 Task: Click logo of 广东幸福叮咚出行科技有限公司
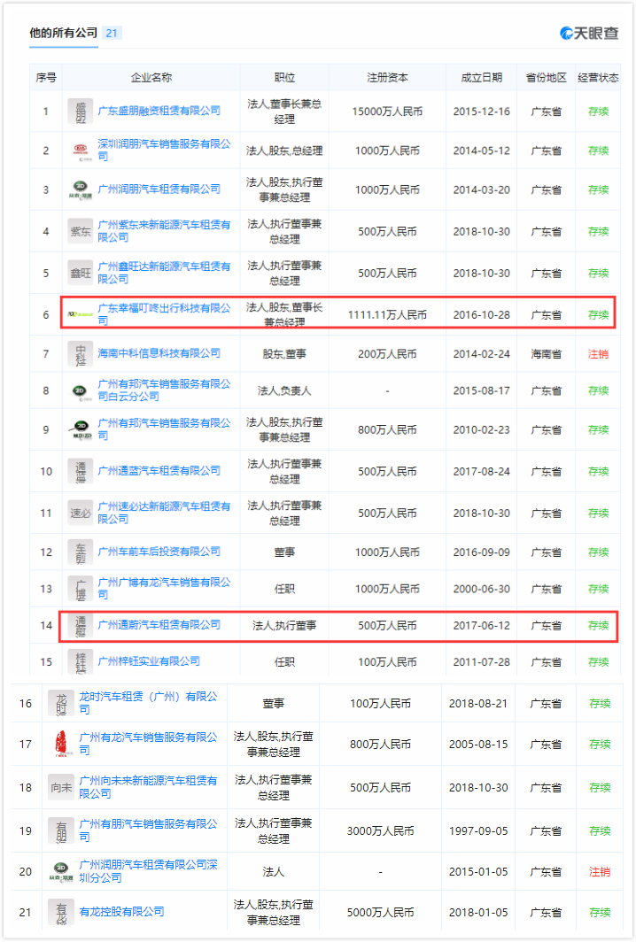[80, 314]
